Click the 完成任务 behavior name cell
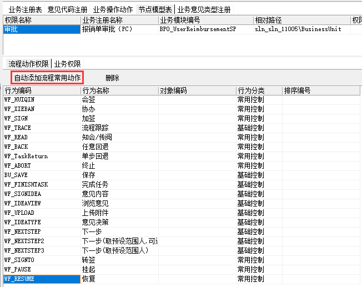 (x=119, y=184)
